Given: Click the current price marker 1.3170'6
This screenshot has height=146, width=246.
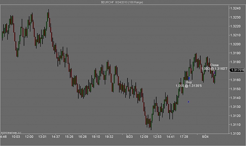Looking at the screenshot, I should (x=237, y=70).
